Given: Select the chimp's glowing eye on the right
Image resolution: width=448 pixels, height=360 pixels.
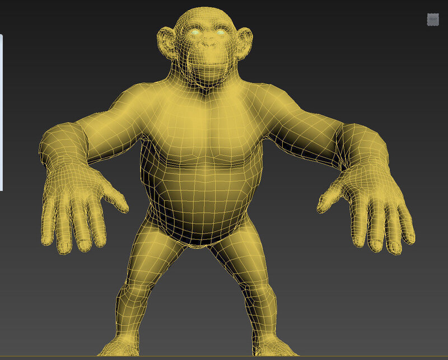Looking at the screenshot, I should coord(220,32).
